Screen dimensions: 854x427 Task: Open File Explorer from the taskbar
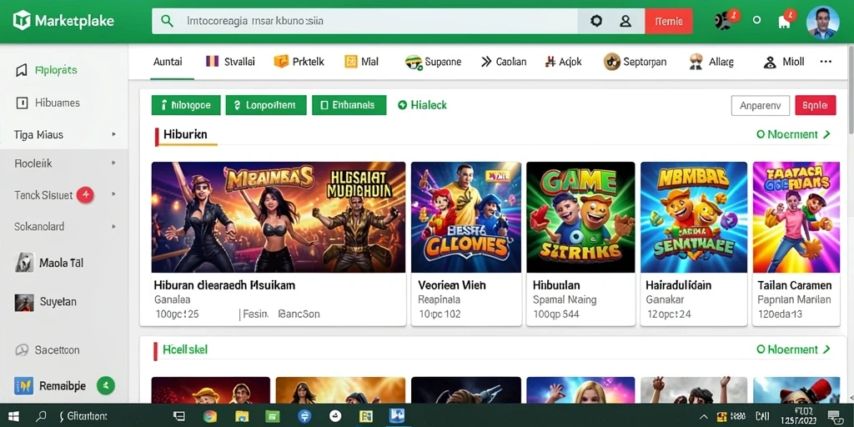click(x=242, y=417)
